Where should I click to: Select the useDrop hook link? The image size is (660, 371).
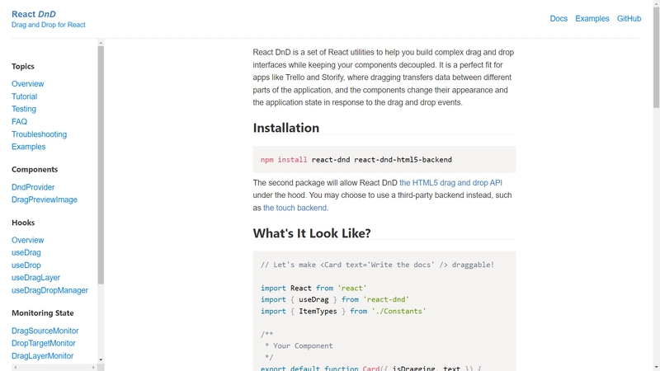pyautogui.click(x=26, y=265)
